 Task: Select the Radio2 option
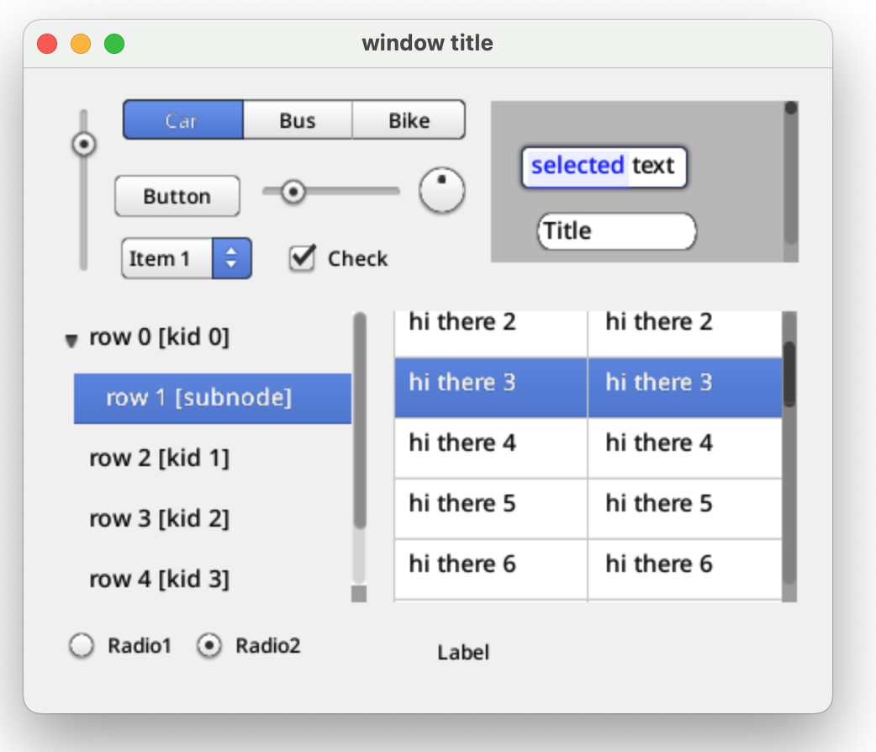point(209,646)
